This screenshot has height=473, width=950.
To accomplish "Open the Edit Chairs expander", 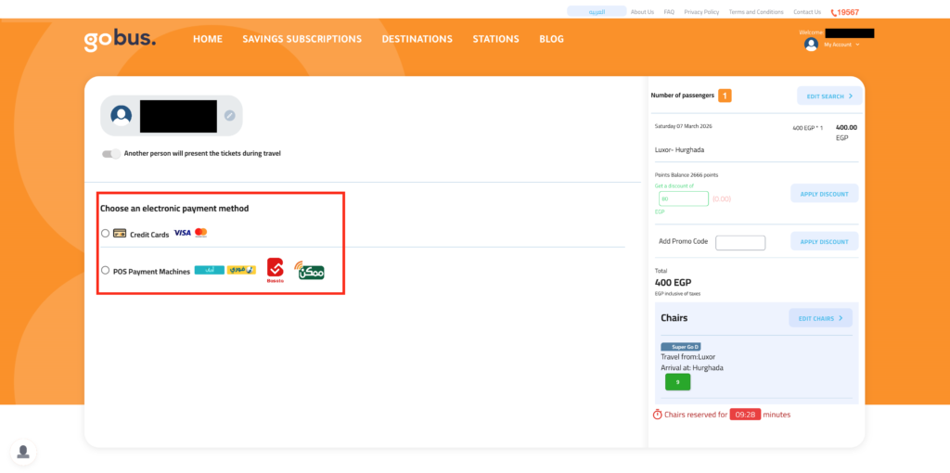I will [820, 318].
